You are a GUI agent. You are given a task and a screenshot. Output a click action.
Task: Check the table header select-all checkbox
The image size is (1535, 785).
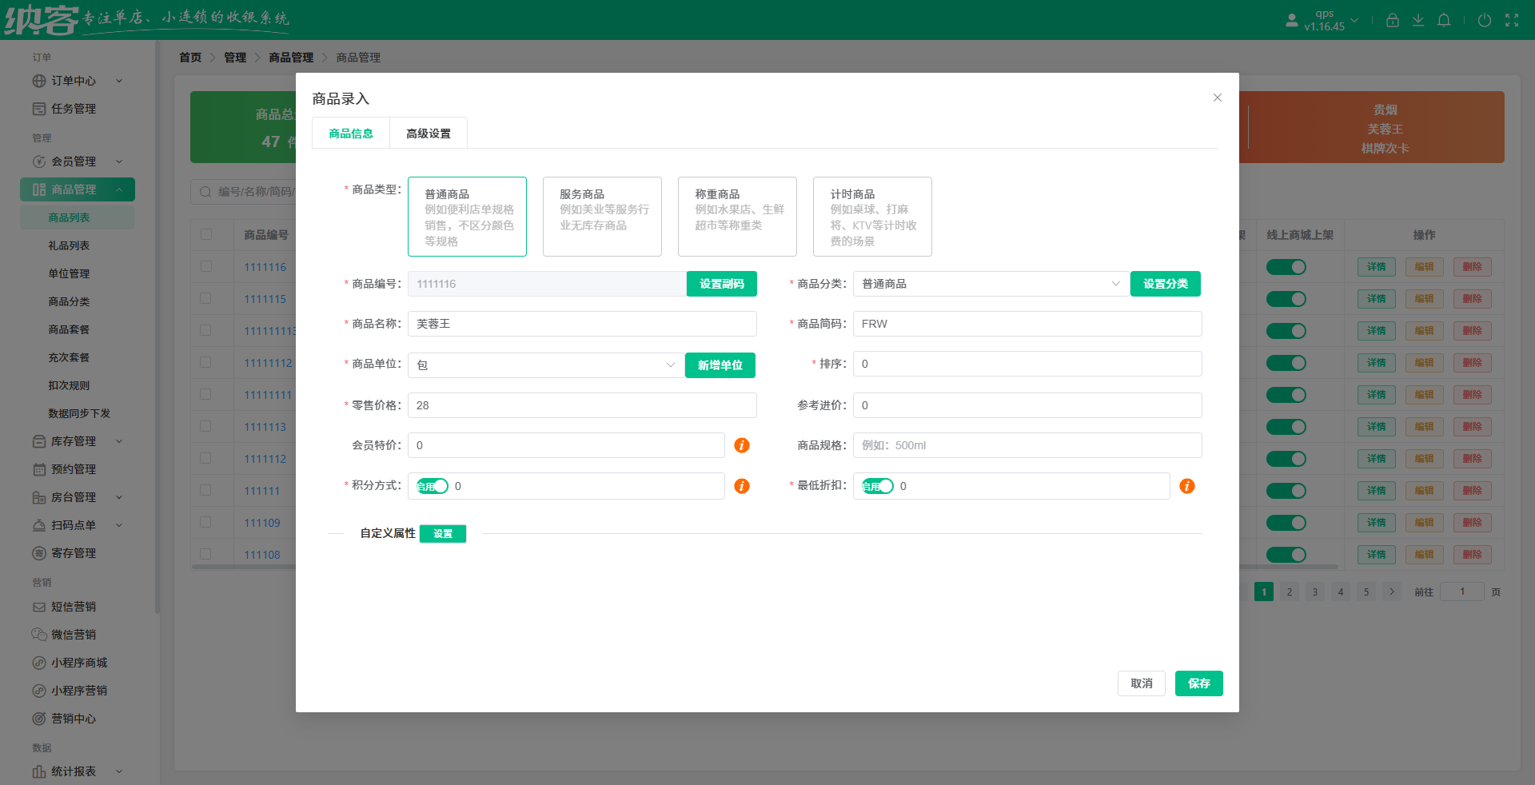pyautogui.click(x=206, y=234)
